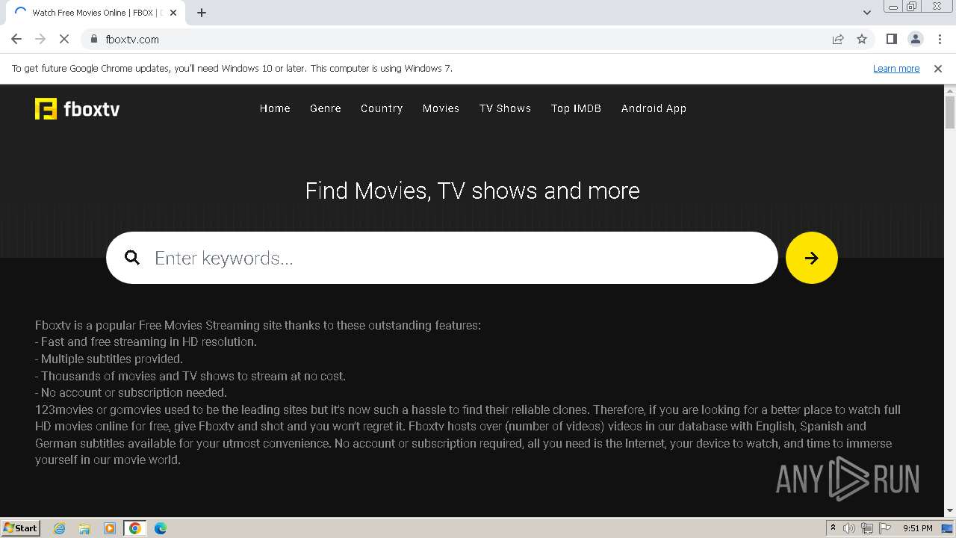Image resolution: width=956 pixels, height=538 pixels.
Task: Go back in Chrome history
Action: coord(16,39)
